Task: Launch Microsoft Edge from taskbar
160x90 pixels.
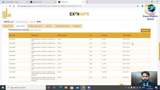Action: [x=60, y=87]
